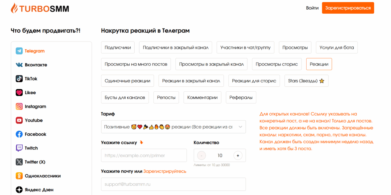The height and width of the screenshot is (195, 391).
Task: Select the Просмотры tab
Action: (x=295, y=47)
